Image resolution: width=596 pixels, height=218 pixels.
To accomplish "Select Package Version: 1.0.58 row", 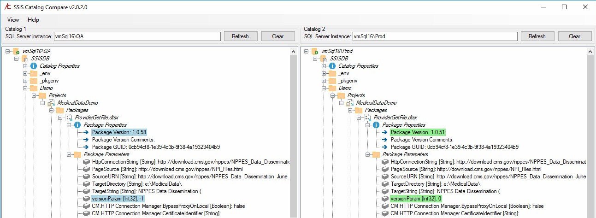I will click(119, 132).
